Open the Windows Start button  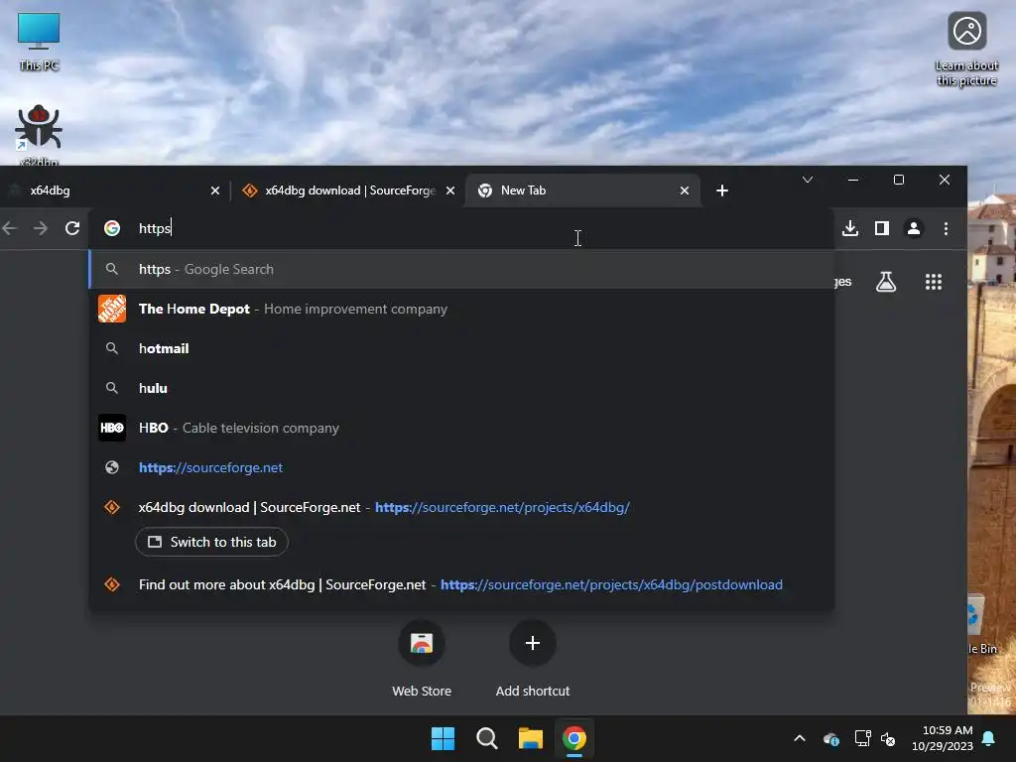pos(444,738)
